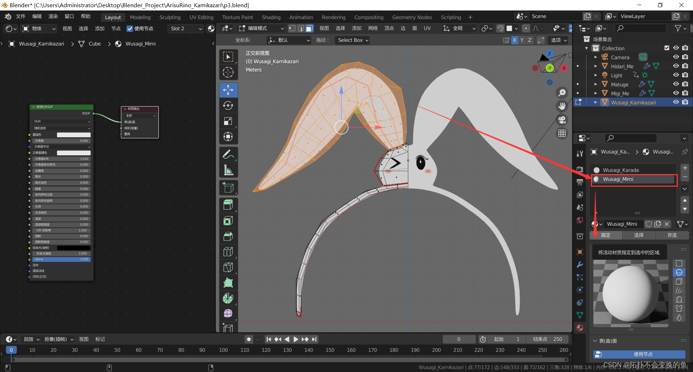Select the Rotate tool icon
The height and width of the screenshot is (372, 693).
pos(228,105)
